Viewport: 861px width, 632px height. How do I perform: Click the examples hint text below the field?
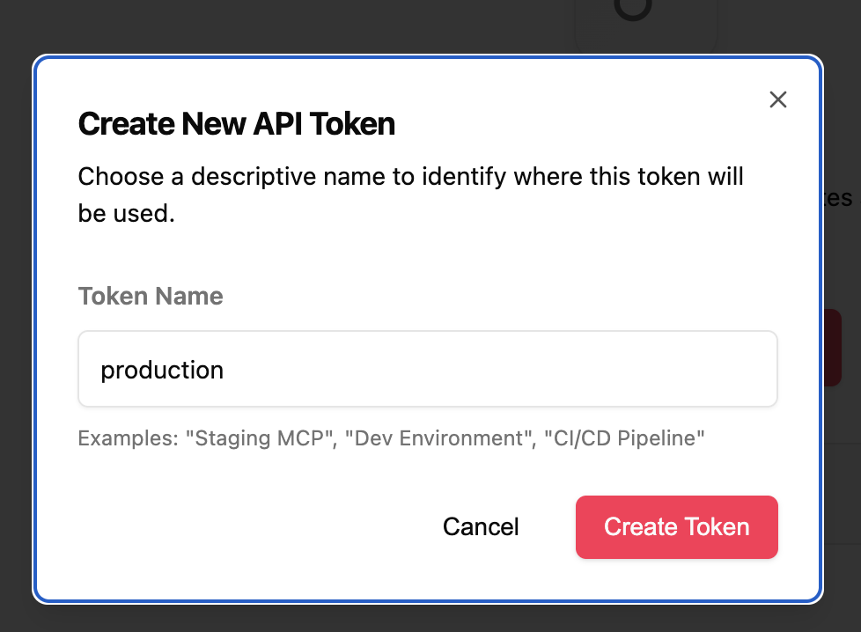click(391, 437)
